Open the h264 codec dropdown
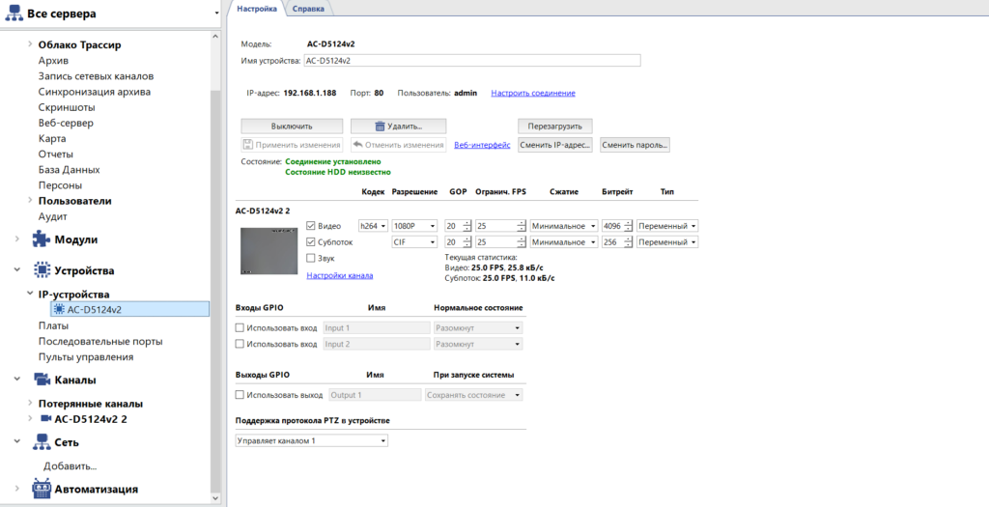989x507 pixels. click(372, 226)
